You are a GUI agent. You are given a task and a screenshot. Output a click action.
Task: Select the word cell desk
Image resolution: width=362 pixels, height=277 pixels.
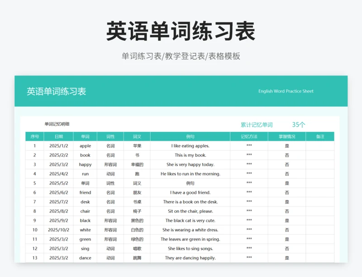point(85,202)
